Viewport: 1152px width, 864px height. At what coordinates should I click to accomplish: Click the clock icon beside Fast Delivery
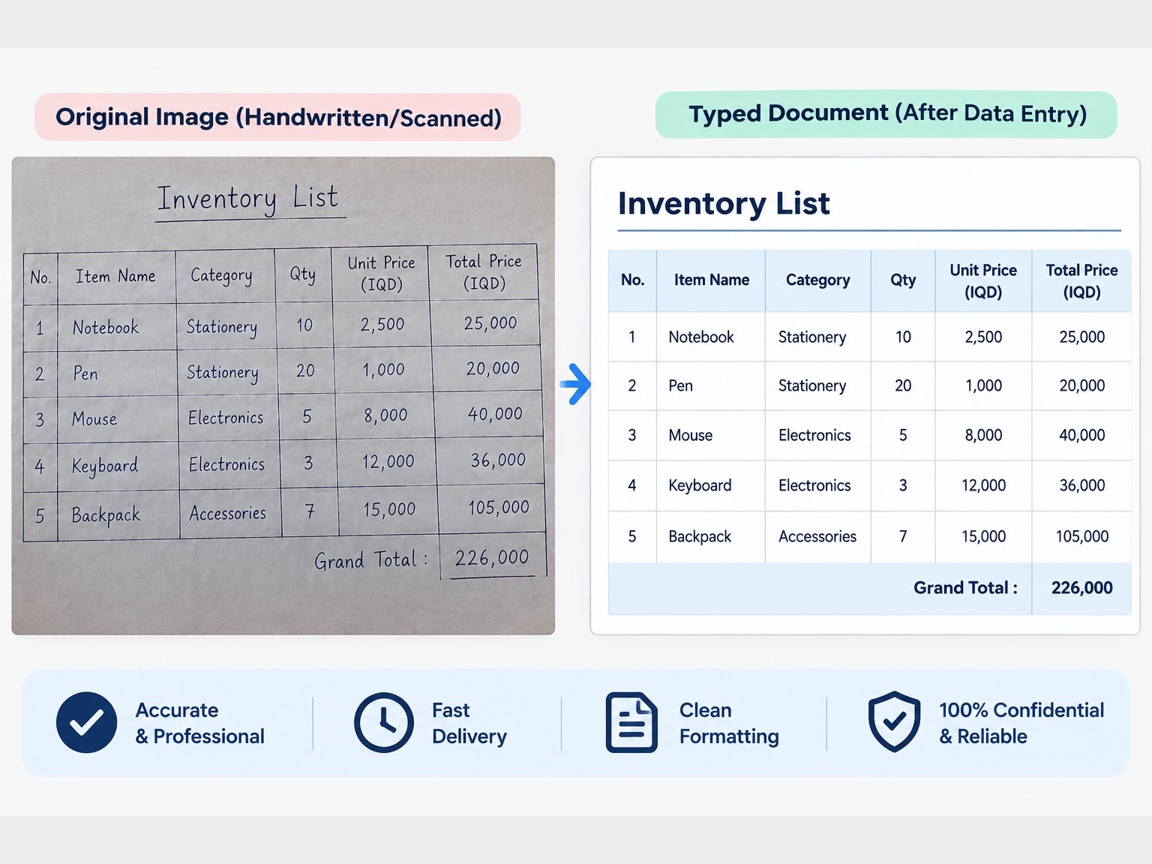(384, 723)
